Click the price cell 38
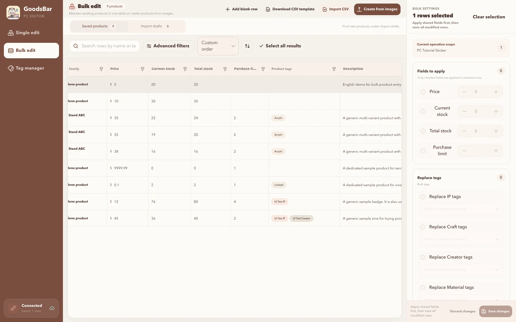 127,152
